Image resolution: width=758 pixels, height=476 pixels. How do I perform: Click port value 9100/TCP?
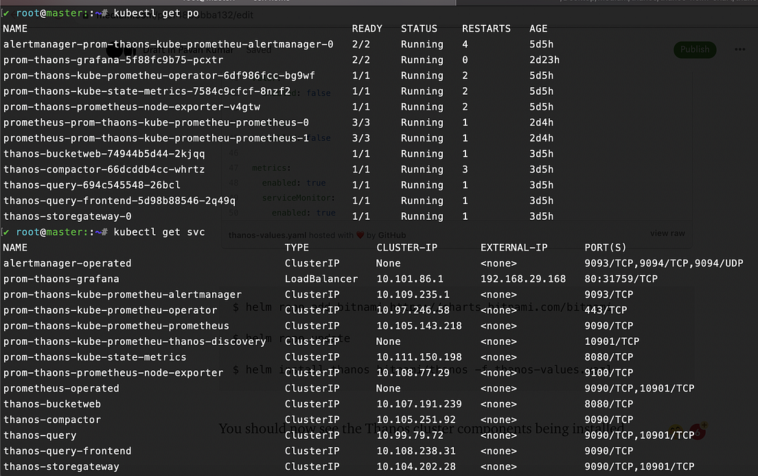coord(608,372)
